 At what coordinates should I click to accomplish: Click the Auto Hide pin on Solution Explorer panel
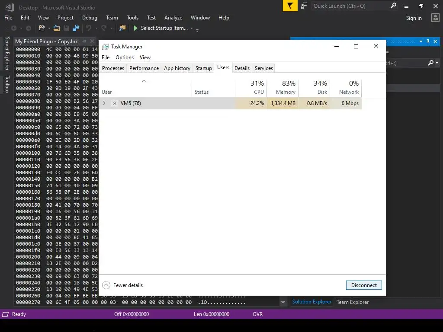428,41
